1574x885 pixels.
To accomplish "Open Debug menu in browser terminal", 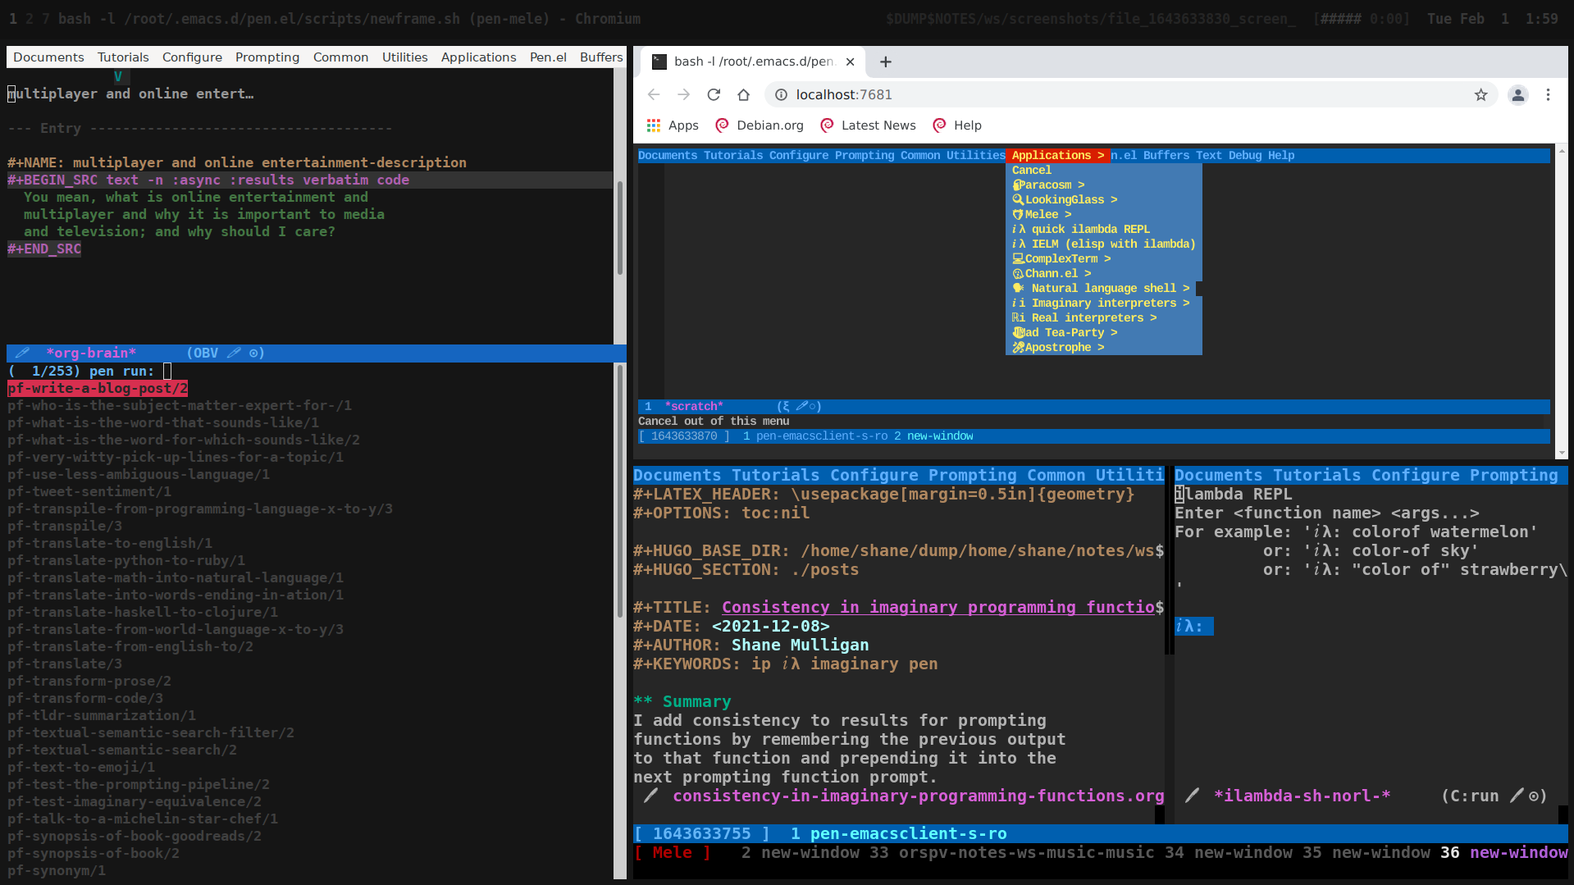I will point(1244,155).
